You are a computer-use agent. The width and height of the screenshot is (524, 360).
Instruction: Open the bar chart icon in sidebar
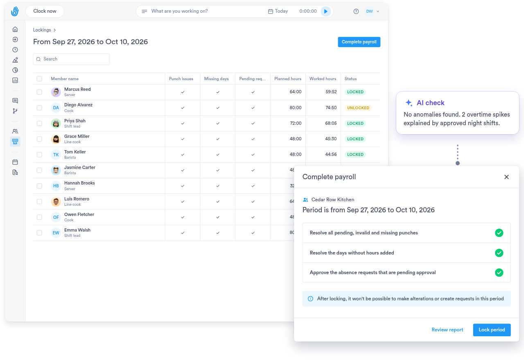[x=15, y=80]
